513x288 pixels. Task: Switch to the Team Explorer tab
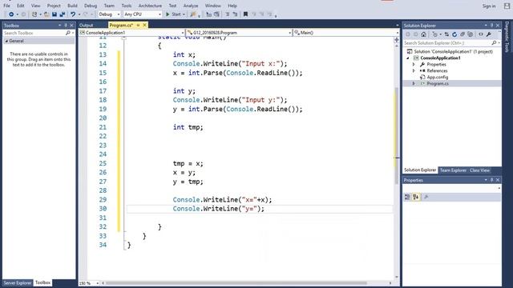[453, 170]
